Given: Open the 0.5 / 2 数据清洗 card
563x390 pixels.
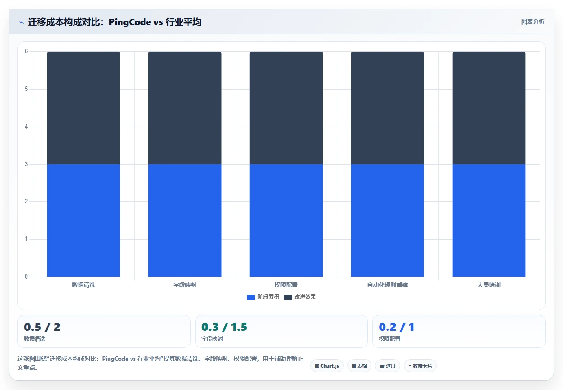Looking at the screenshot, I should (x=104, y=331).
